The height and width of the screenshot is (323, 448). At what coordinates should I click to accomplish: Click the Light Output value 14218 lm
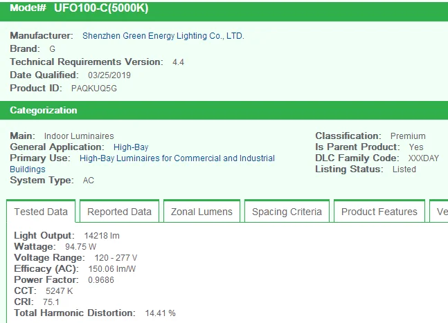(102, 236)
